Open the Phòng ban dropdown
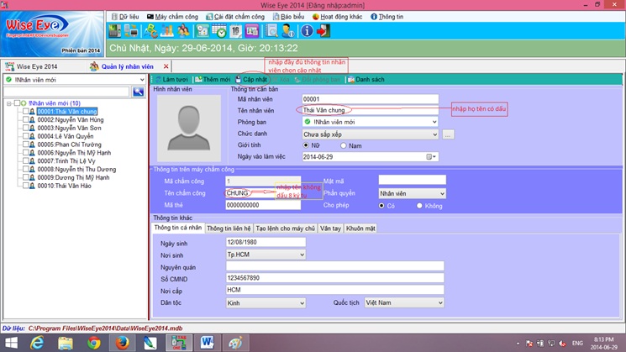The image size is (626, 352). [x=434, y=122]
